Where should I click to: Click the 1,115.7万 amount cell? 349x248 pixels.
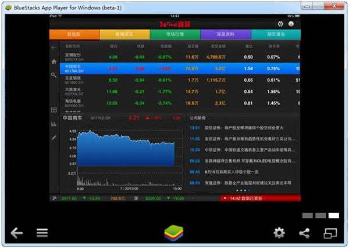pos(216,80)
